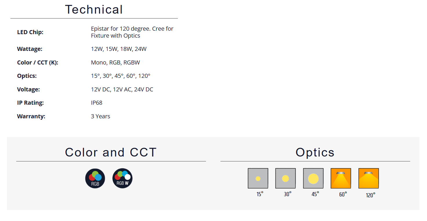Click the Mono, RGB, RGBW text
The image size is (427, 221).
pyautogui.click(x=115, y=62)
